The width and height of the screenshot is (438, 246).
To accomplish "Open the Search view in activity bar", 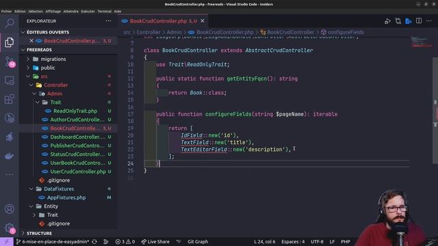I will coord(10,23).
